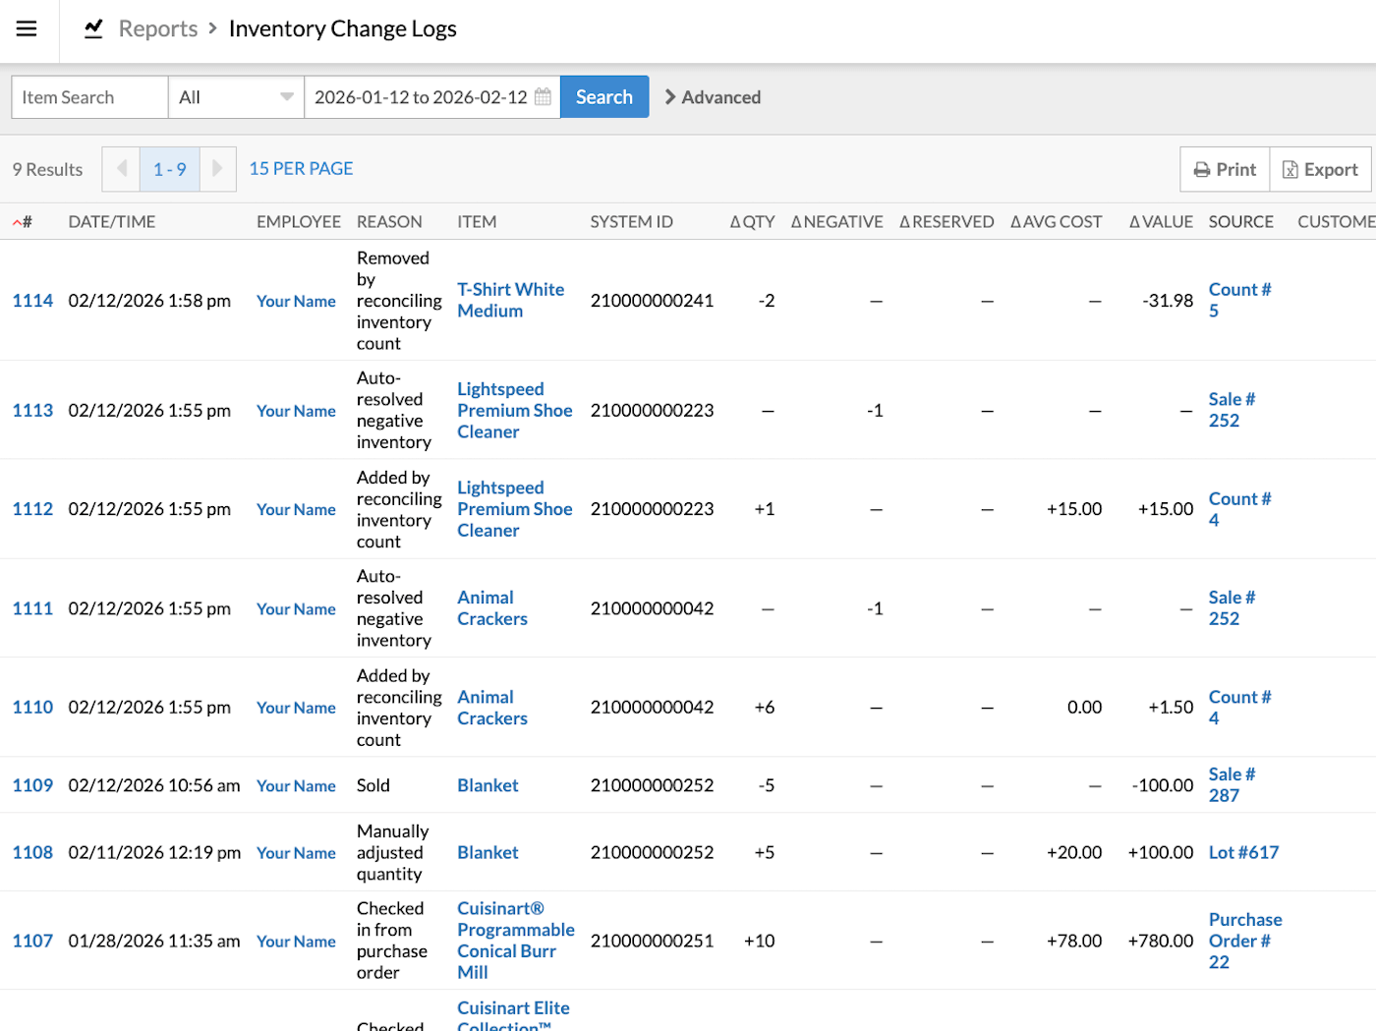
Task: Open Your Name employee in row 1109
Action: (296, 785)
